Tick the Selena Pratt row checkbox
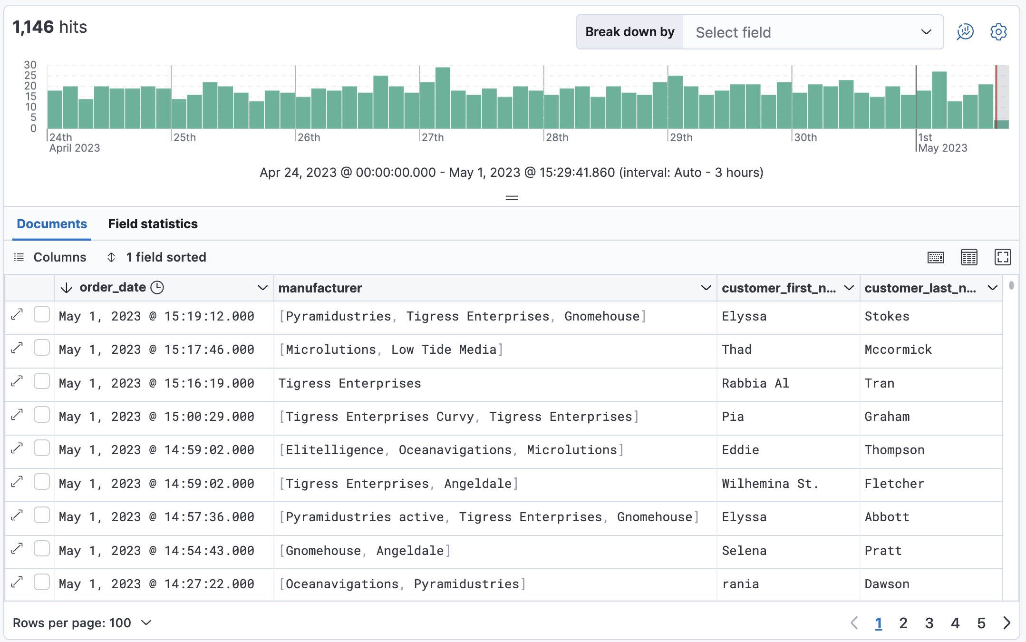The image size is (1026, 642). click(x=42, y=549)
